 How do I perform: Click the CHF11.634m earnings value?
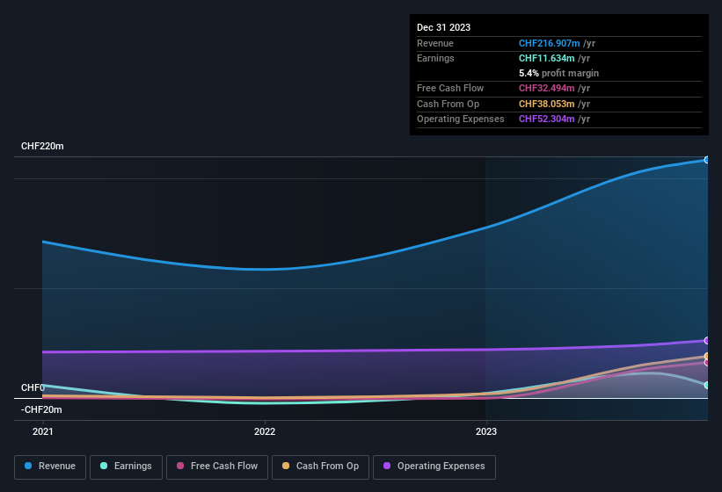(547, 58)
